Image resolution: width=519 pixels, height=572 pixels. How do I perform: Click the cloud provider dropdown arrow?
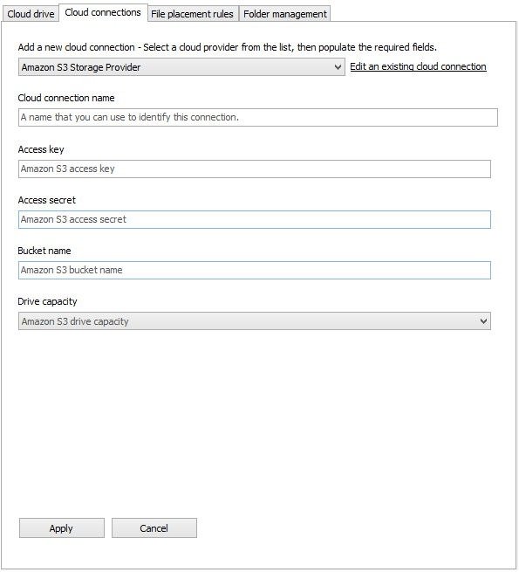[x=338, y=67]
